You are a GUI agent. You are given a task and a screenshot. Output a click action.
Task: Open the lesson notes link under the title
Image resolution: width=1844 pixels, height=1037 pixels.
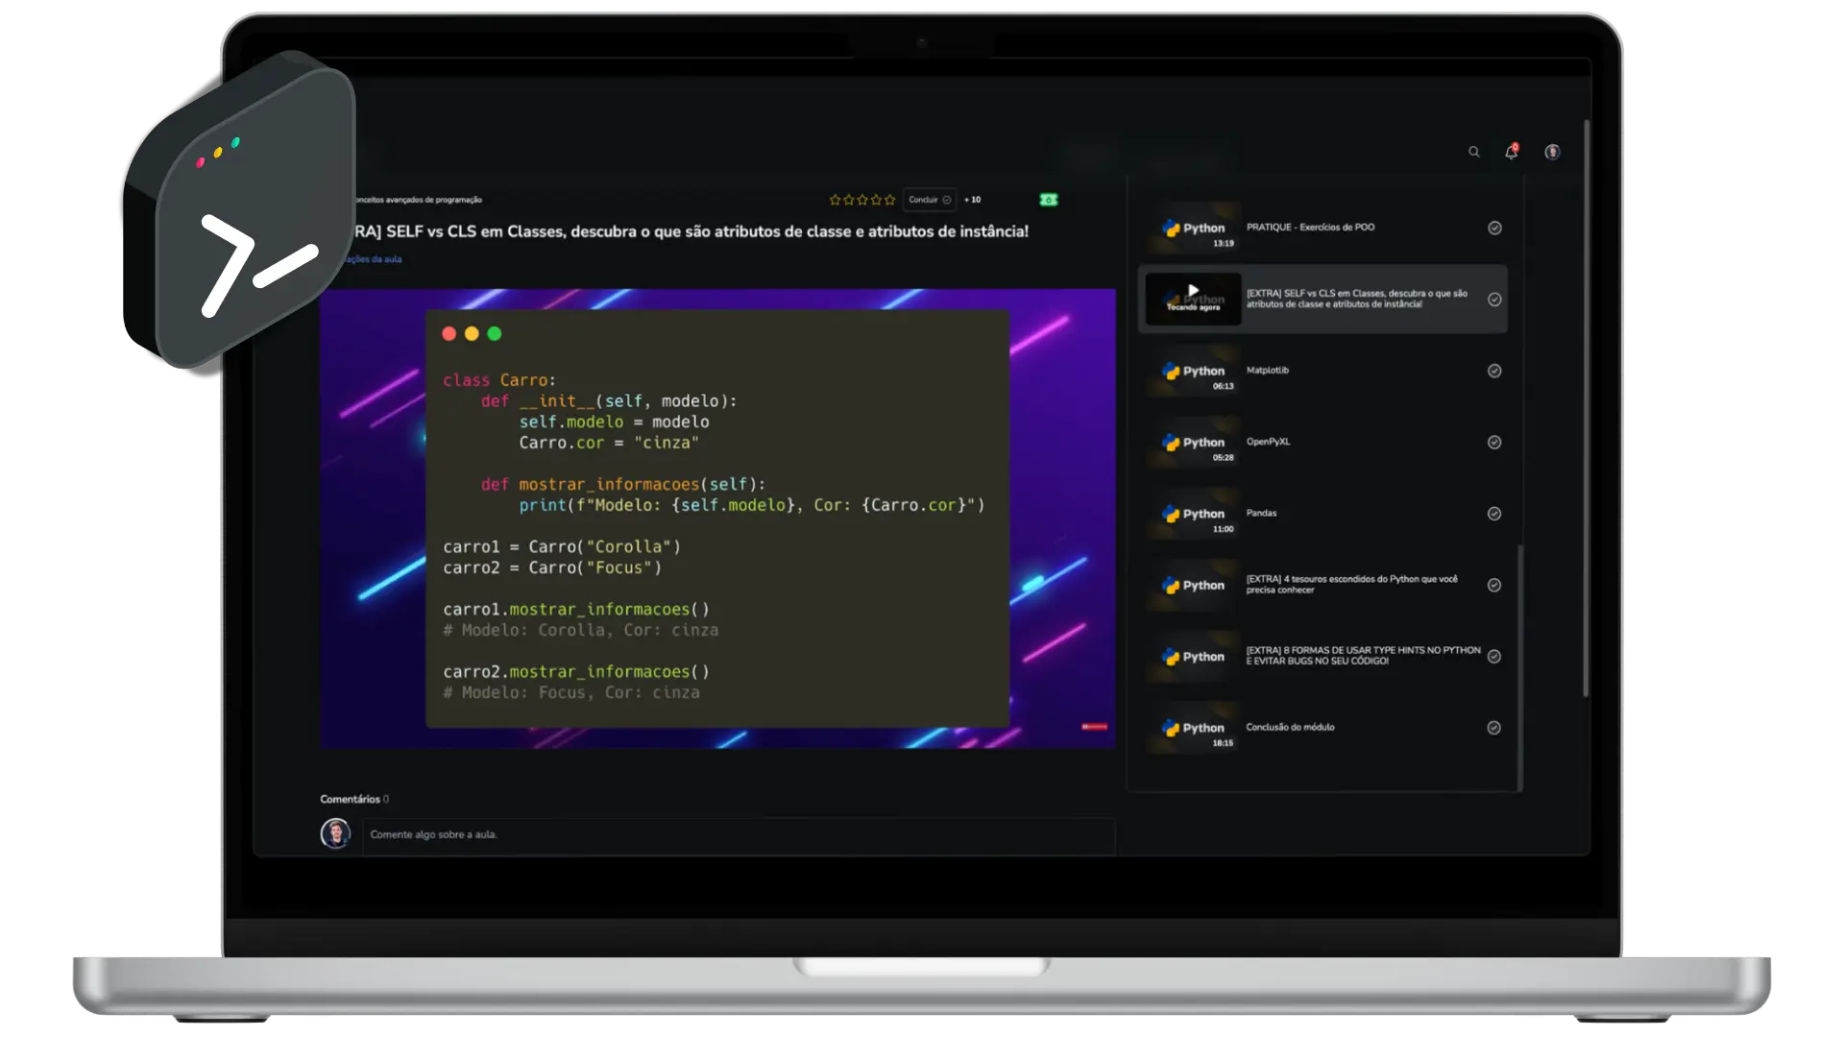click(x=375, y=259)
